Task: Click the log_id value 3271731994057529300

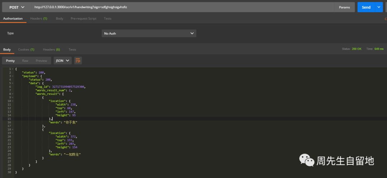Action: pyautogui.click(x=68, y=87)
